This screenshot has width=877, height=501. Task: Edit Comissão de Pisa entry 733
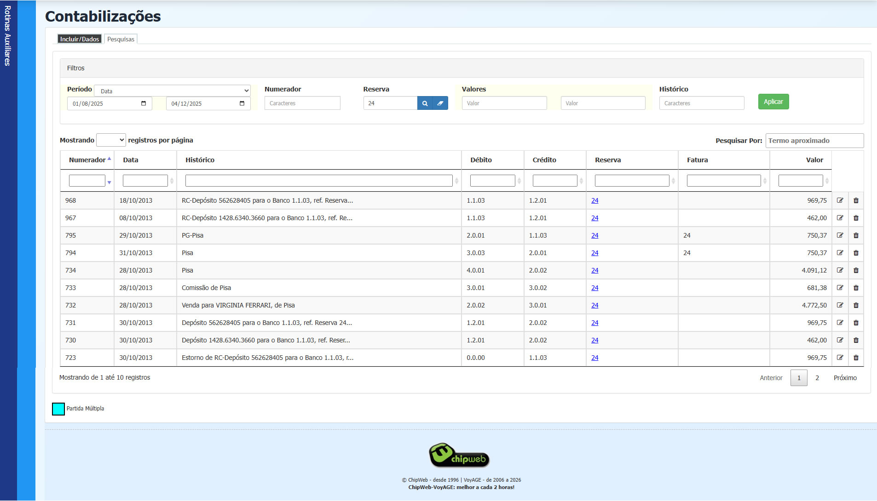coord(840,288)
